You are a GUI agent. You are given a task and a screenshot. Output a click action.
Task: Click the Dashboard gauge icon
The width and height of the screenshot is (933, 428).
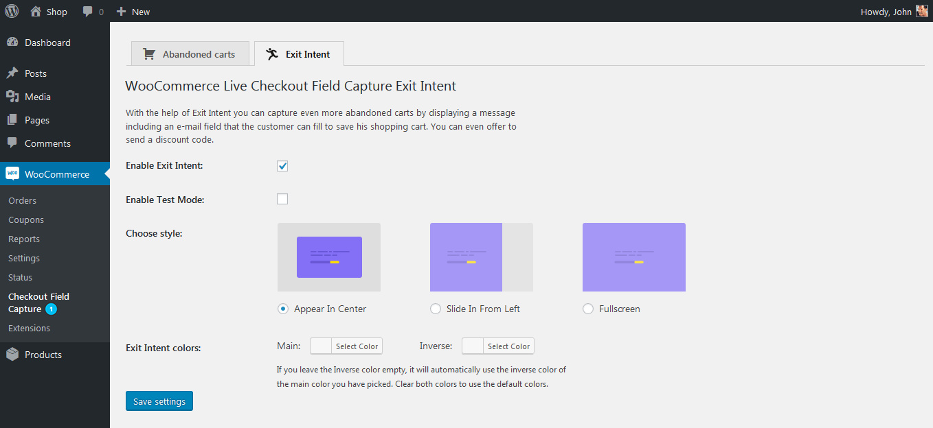12,43
